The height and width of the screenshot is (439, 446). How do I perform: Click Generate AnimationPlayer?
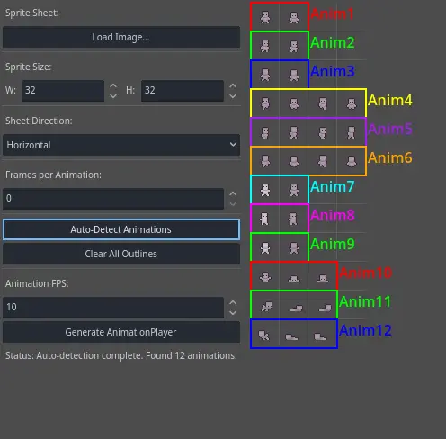[x=121, y=332]
